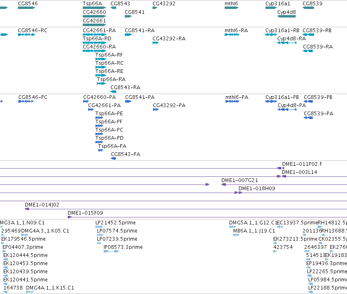
Task: Select the CG8541-RA transcript label
Action: 139,30
